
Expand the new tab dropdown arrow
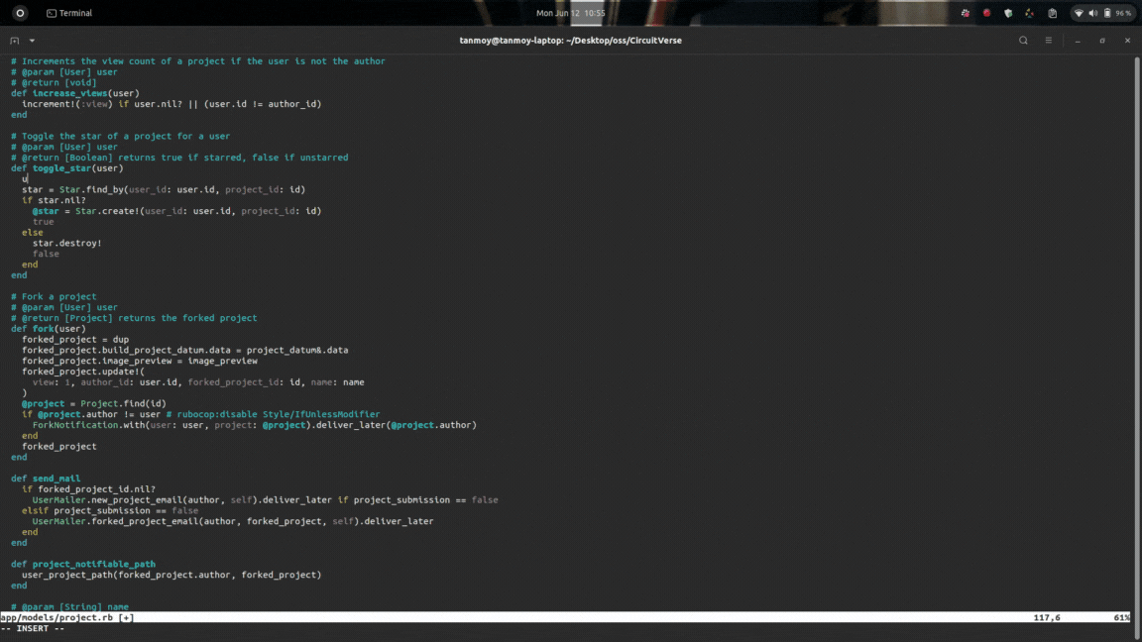tap(32, 41)
